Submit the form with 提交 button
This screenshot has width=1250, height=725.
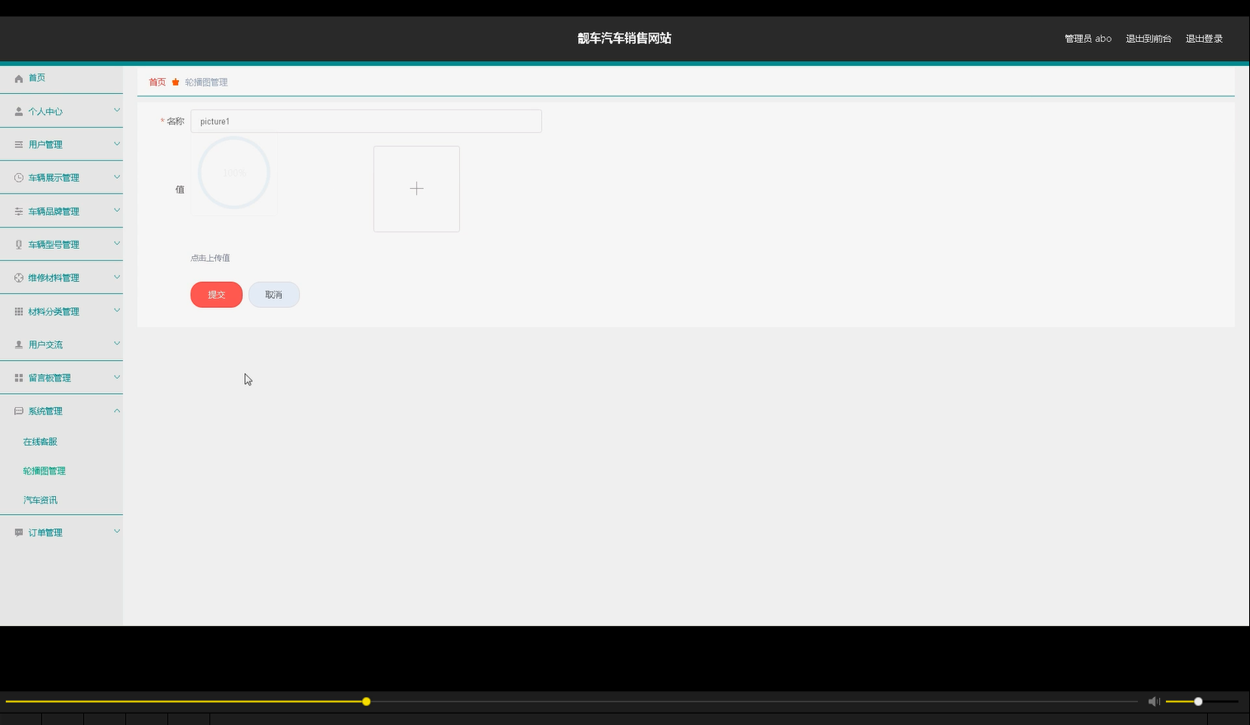click(216, 295)
